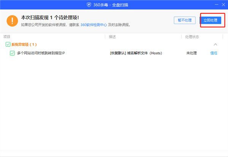Click the 未处理 status text
Viewport: 228px width, 157px height.
[192, 53]
